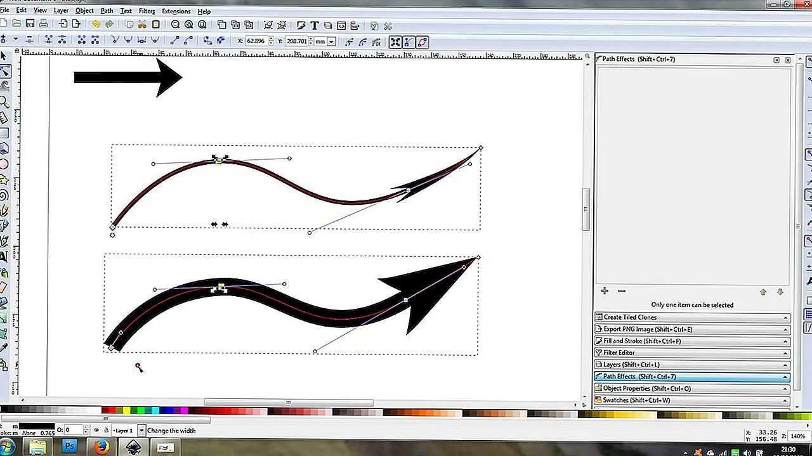Viewport: 812px width, 456px height.
Task: Open the Path menu
Action: click(107, 11)
